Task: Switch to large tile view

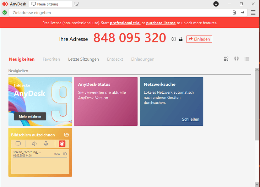Action: click(226, 59)
